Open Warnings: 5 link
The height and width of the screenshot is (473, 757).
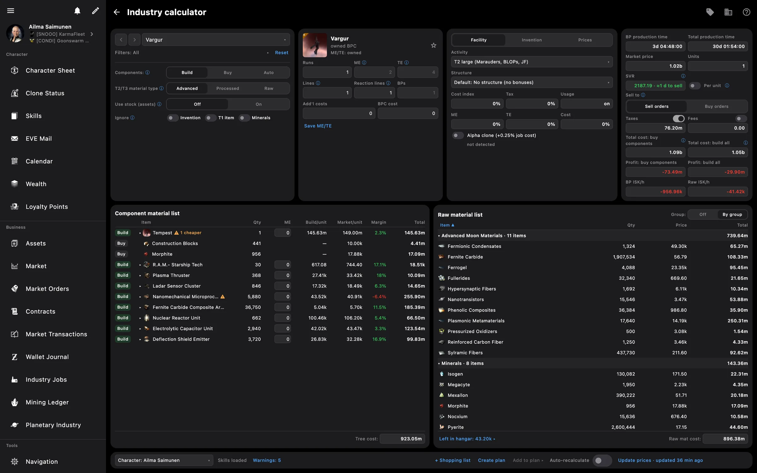click(267, 460)
